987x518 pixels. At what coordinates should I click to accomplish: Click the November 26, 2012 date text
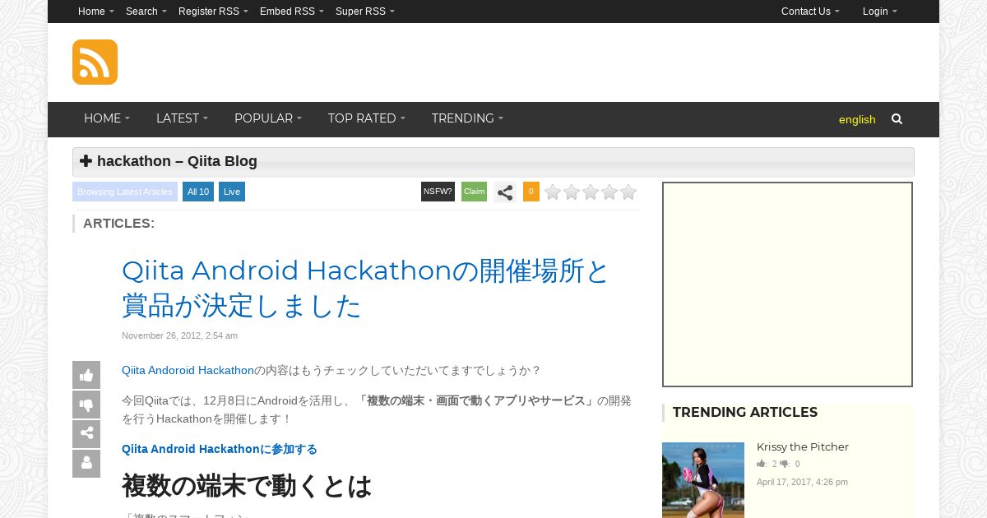(x=179, y=335)
